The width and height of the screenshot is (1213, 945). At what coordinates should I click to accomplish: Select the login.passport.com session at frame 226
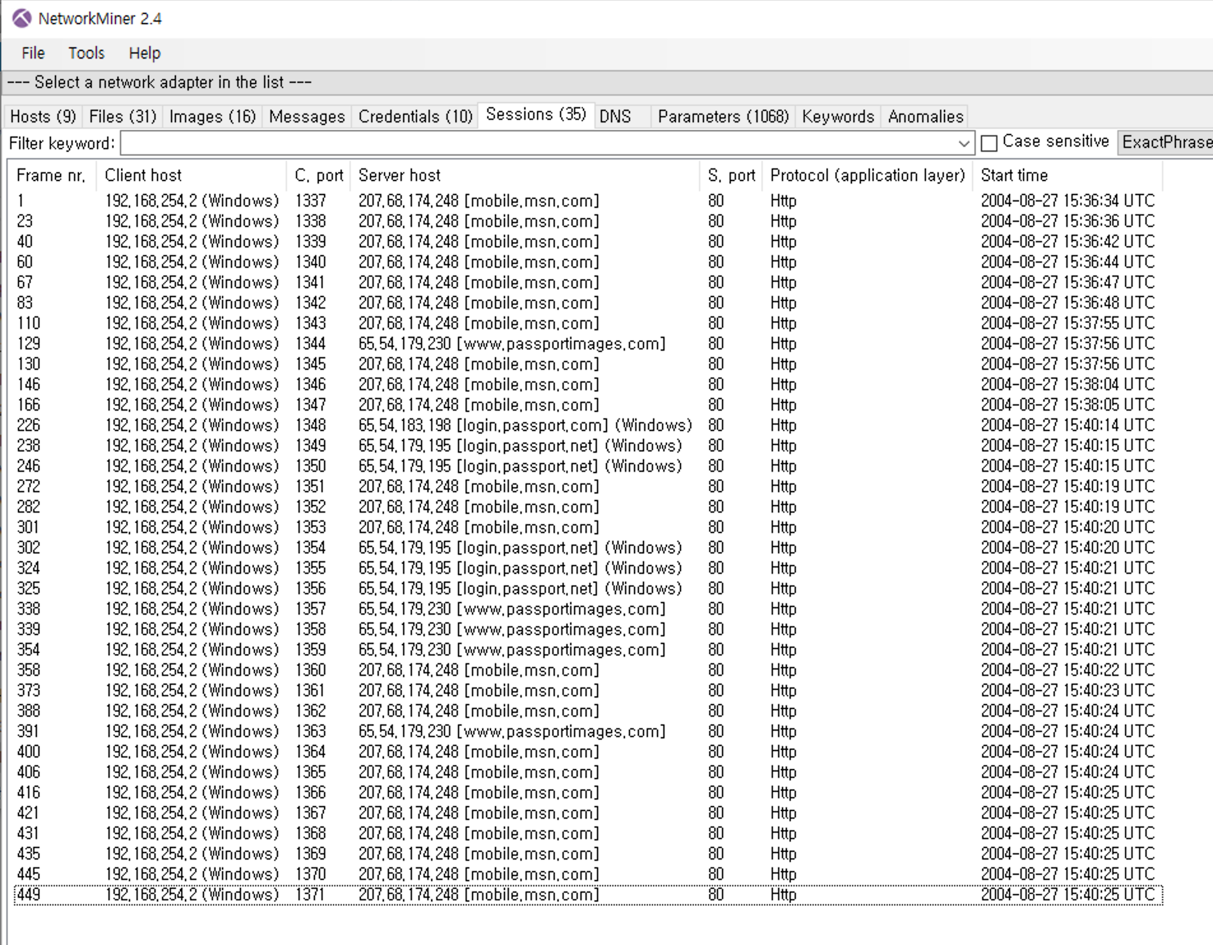click(588, 425)
